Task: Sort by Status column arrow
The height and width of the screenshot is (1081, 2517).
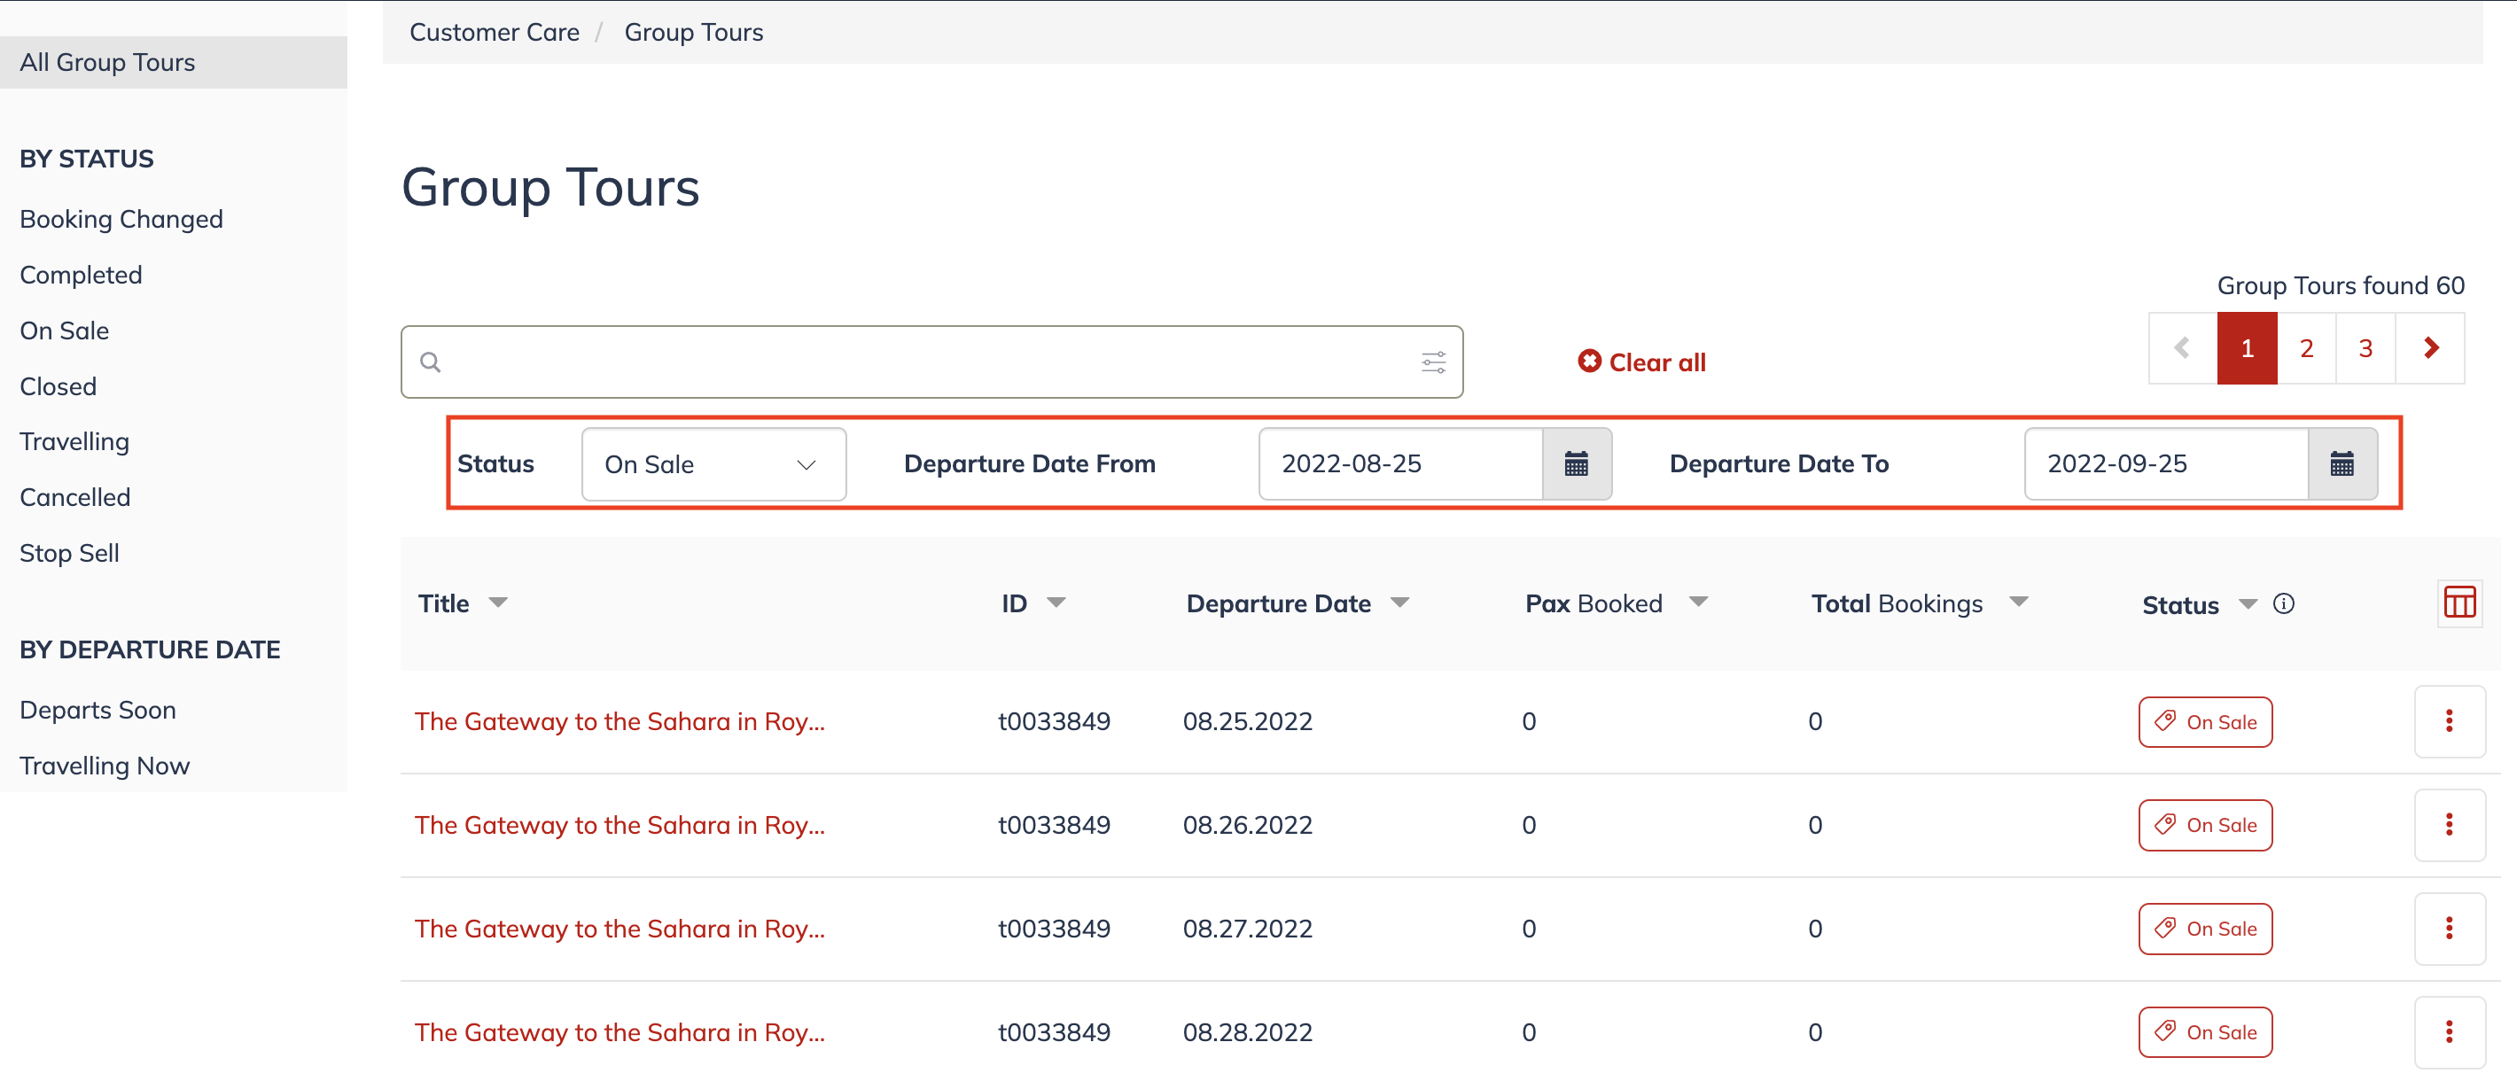Action: click(2248, 603)
